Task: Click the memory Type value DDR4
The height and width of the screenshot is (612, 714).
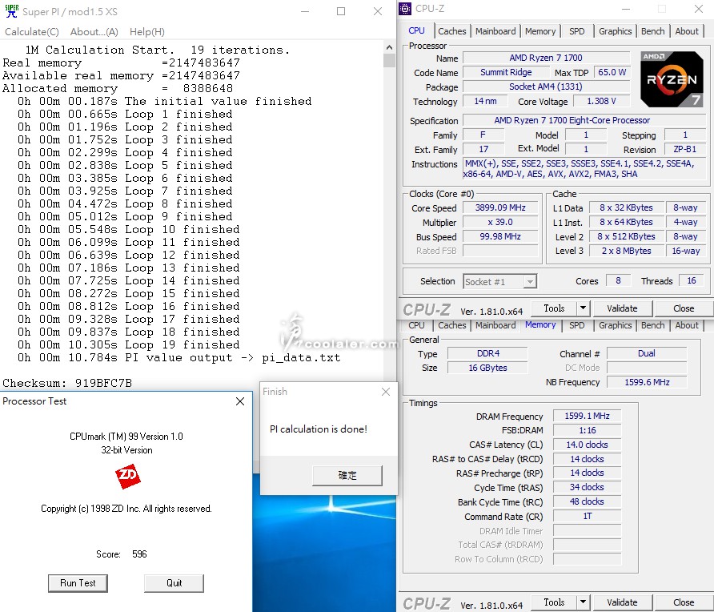Action: [x=487, y=353]
